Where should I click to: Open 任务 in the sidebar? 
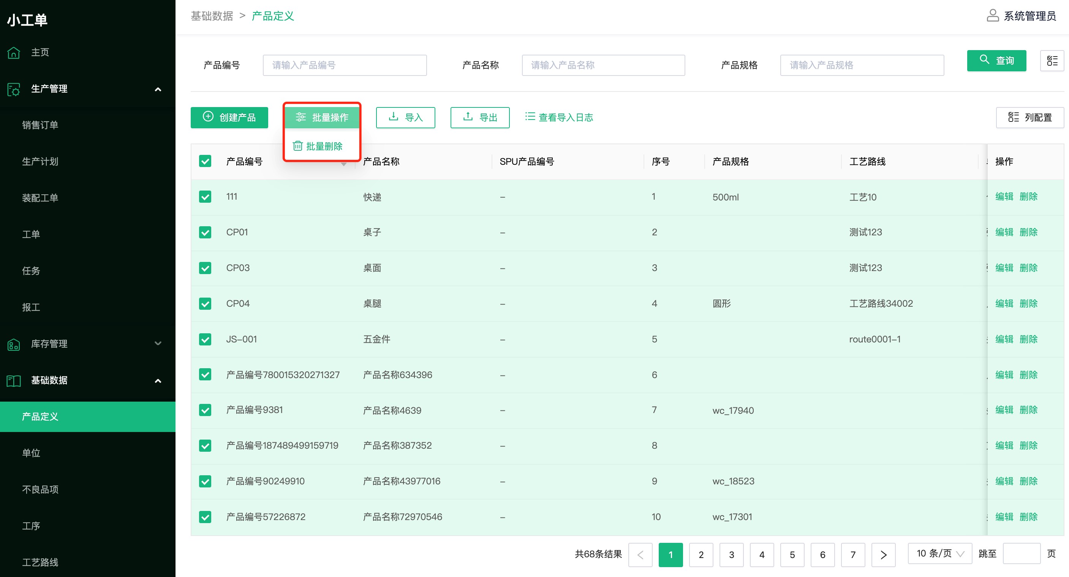[x=31, y=271]
